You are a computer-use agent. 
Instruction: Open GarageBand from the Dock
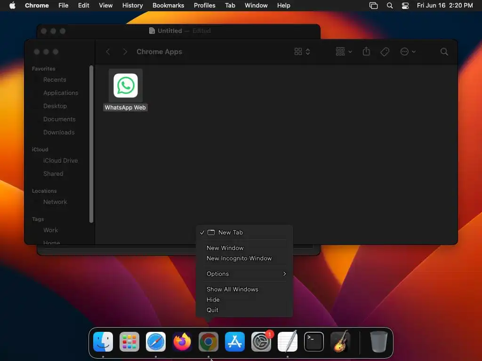click(x=340, y=342)
